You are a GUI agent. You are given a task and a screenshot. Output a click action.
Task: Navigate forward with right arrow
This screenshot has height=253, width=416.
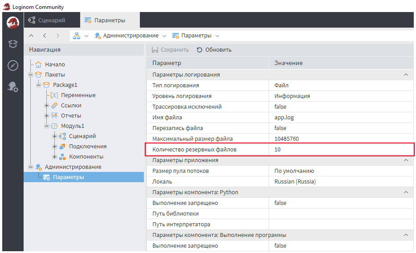(57, 36)
